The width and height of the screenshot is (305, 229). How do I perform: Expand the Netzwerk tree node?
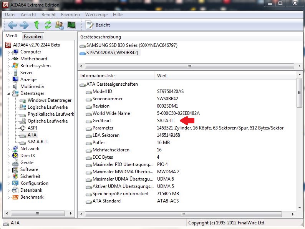[8, 149]
